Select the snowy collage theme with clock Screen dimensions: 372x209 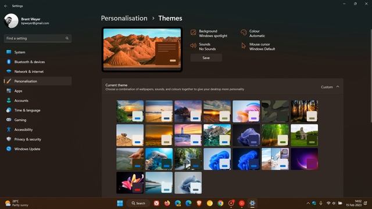[x=275, y=159]
